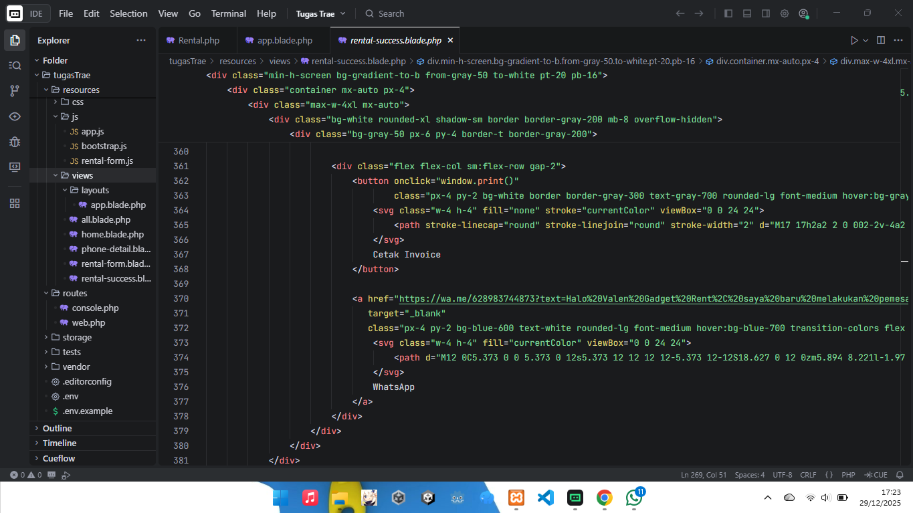Open the Terminal menu
This screenshot has width=913, height=513.
coord(229,13)
